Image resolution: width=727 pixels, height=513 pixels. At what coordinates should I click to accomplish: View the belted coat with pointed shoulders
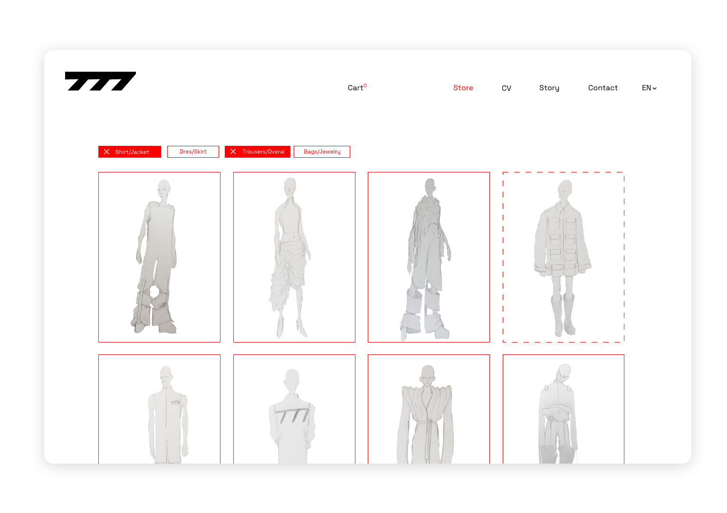point(429,408)
